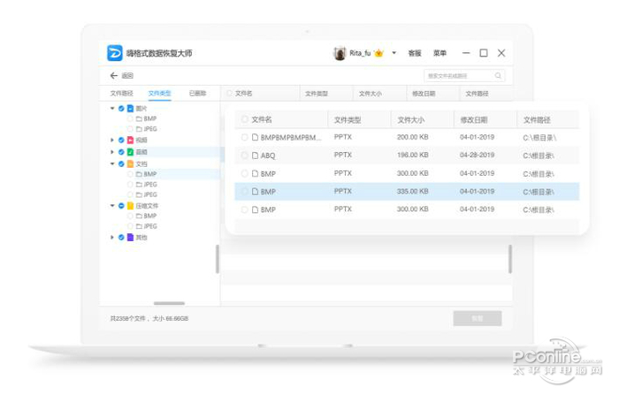The height and width of the screenshot is (402, 619).
Task: Click the file list vertical scrollbar
Action: tap(510, 259)
